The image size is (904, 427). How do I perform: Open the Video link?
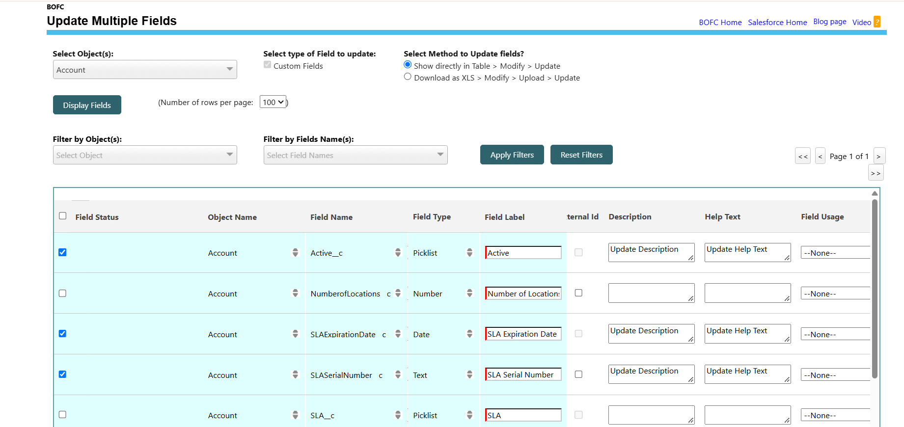click(862, 23)
